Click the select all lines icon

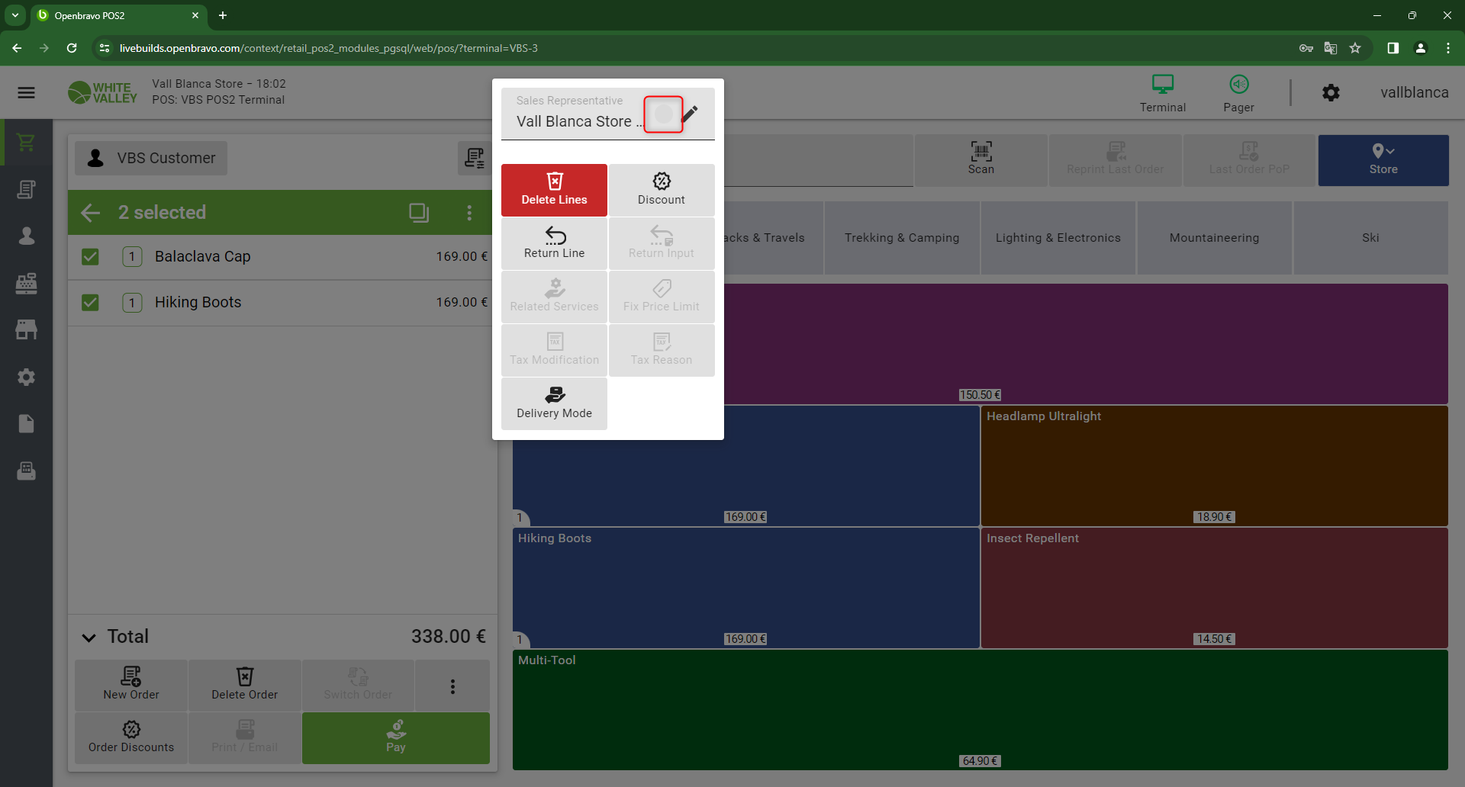click(x=419, y=212)
